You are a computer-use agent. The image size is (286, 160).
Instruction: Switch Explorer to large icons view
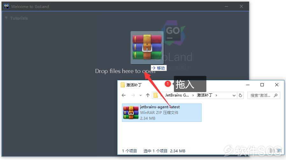click(x=279, y=150)
